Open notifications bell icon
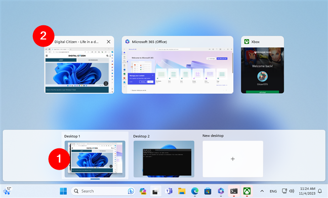 pyautogui.click(x=320, y=191)
